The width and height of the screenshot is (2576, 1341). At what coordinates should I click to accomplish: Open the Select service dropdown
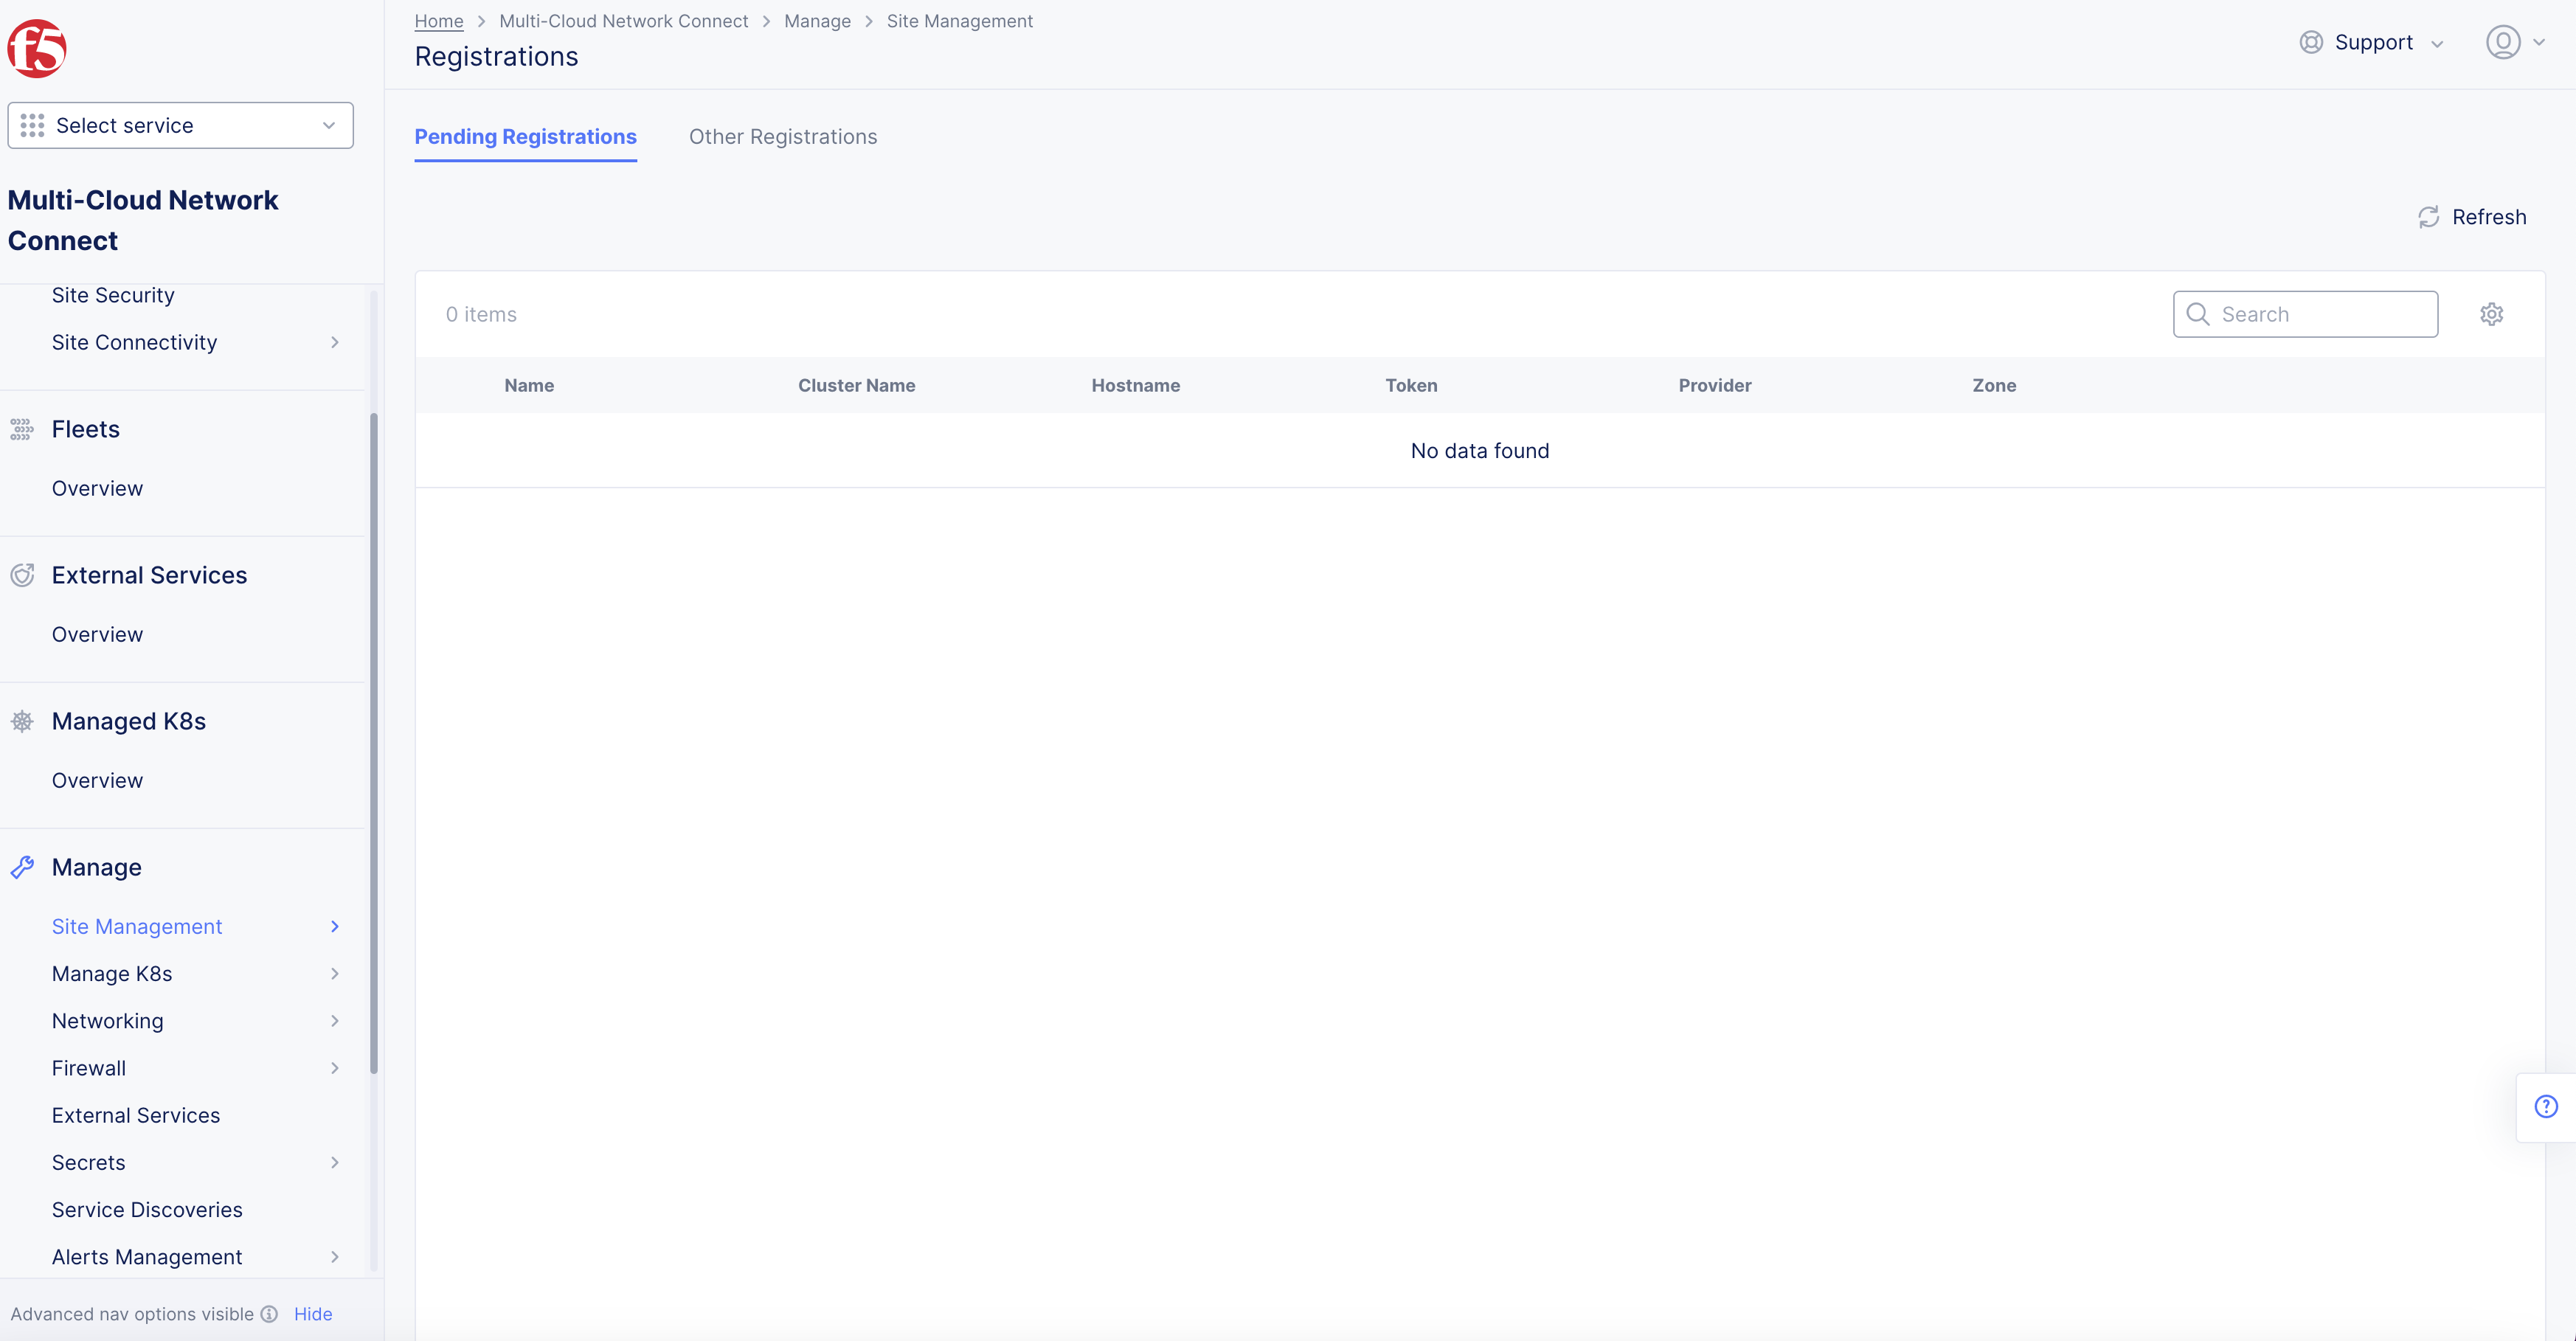coord(180,125)
